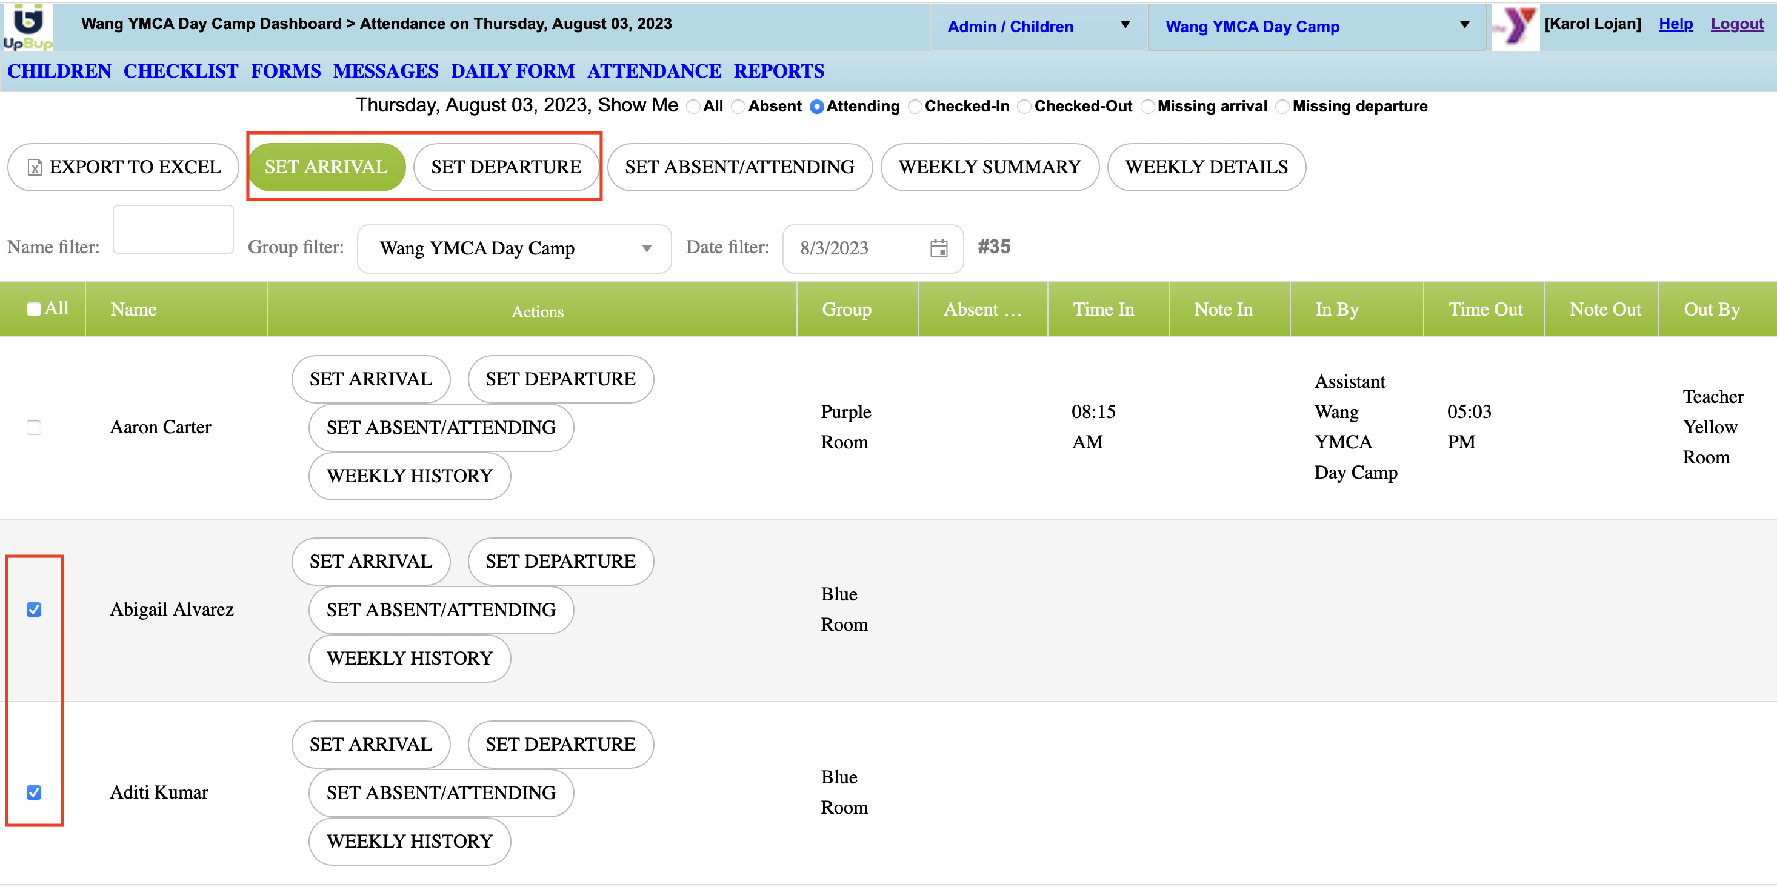
Task: Click inside the Name filter field
Action: pos(173,230)
